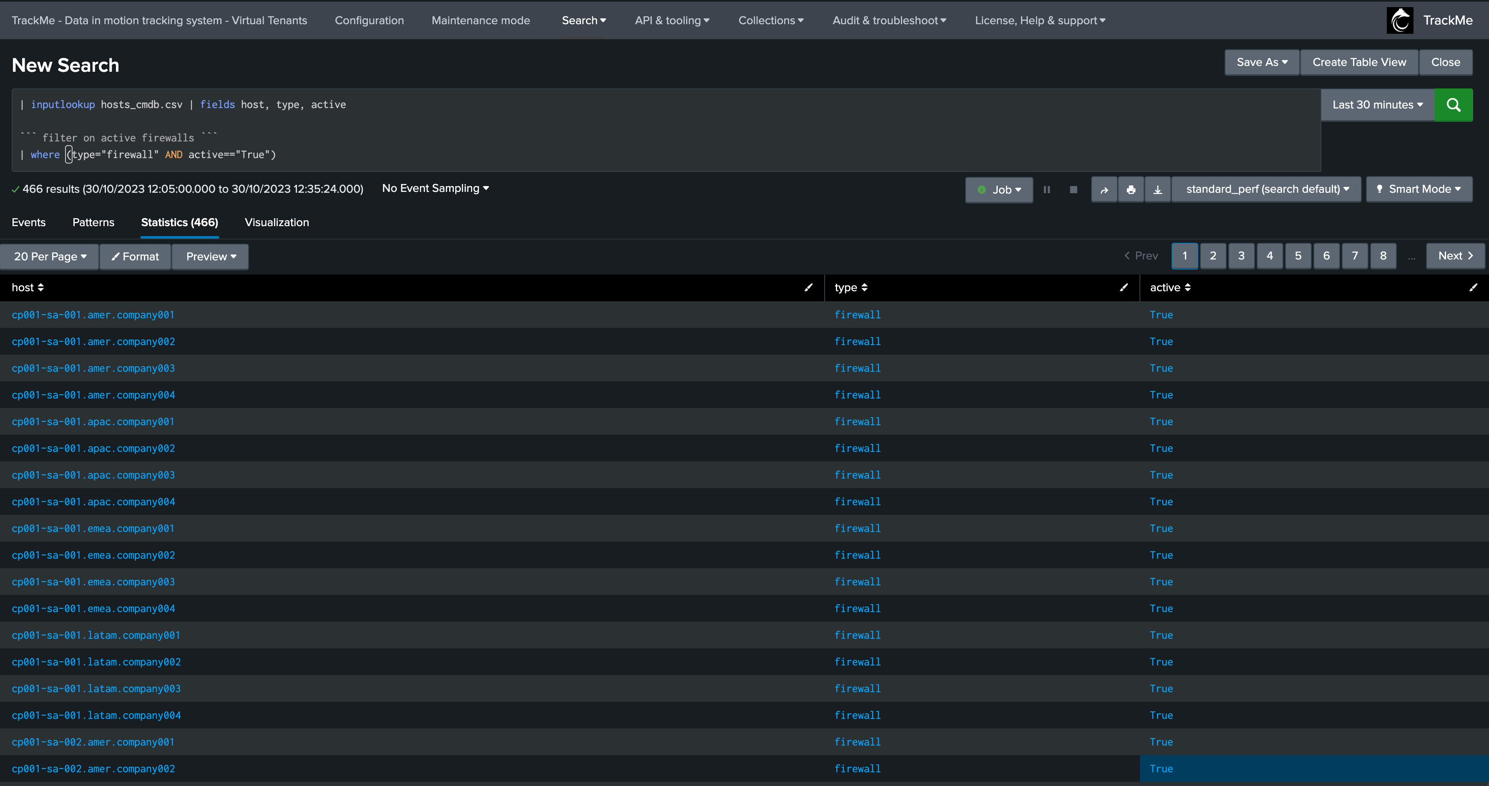1489x786 pixels.
Task: Sort table by active column
Action: (x=1170, y=287)
